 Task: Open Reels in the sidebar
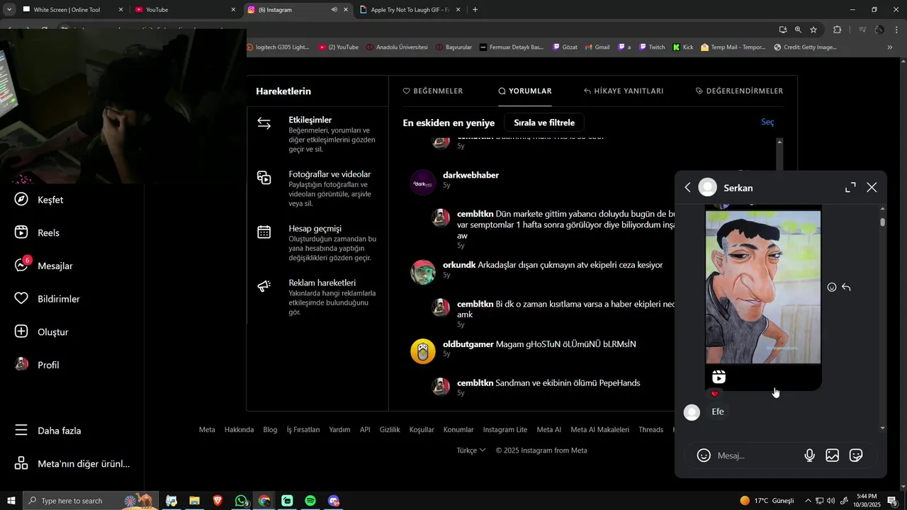point(38,232)
